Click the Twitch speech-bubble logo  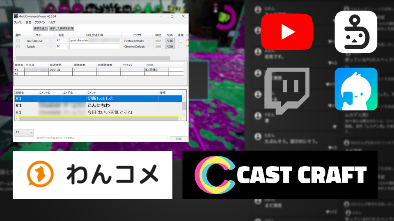287,91
